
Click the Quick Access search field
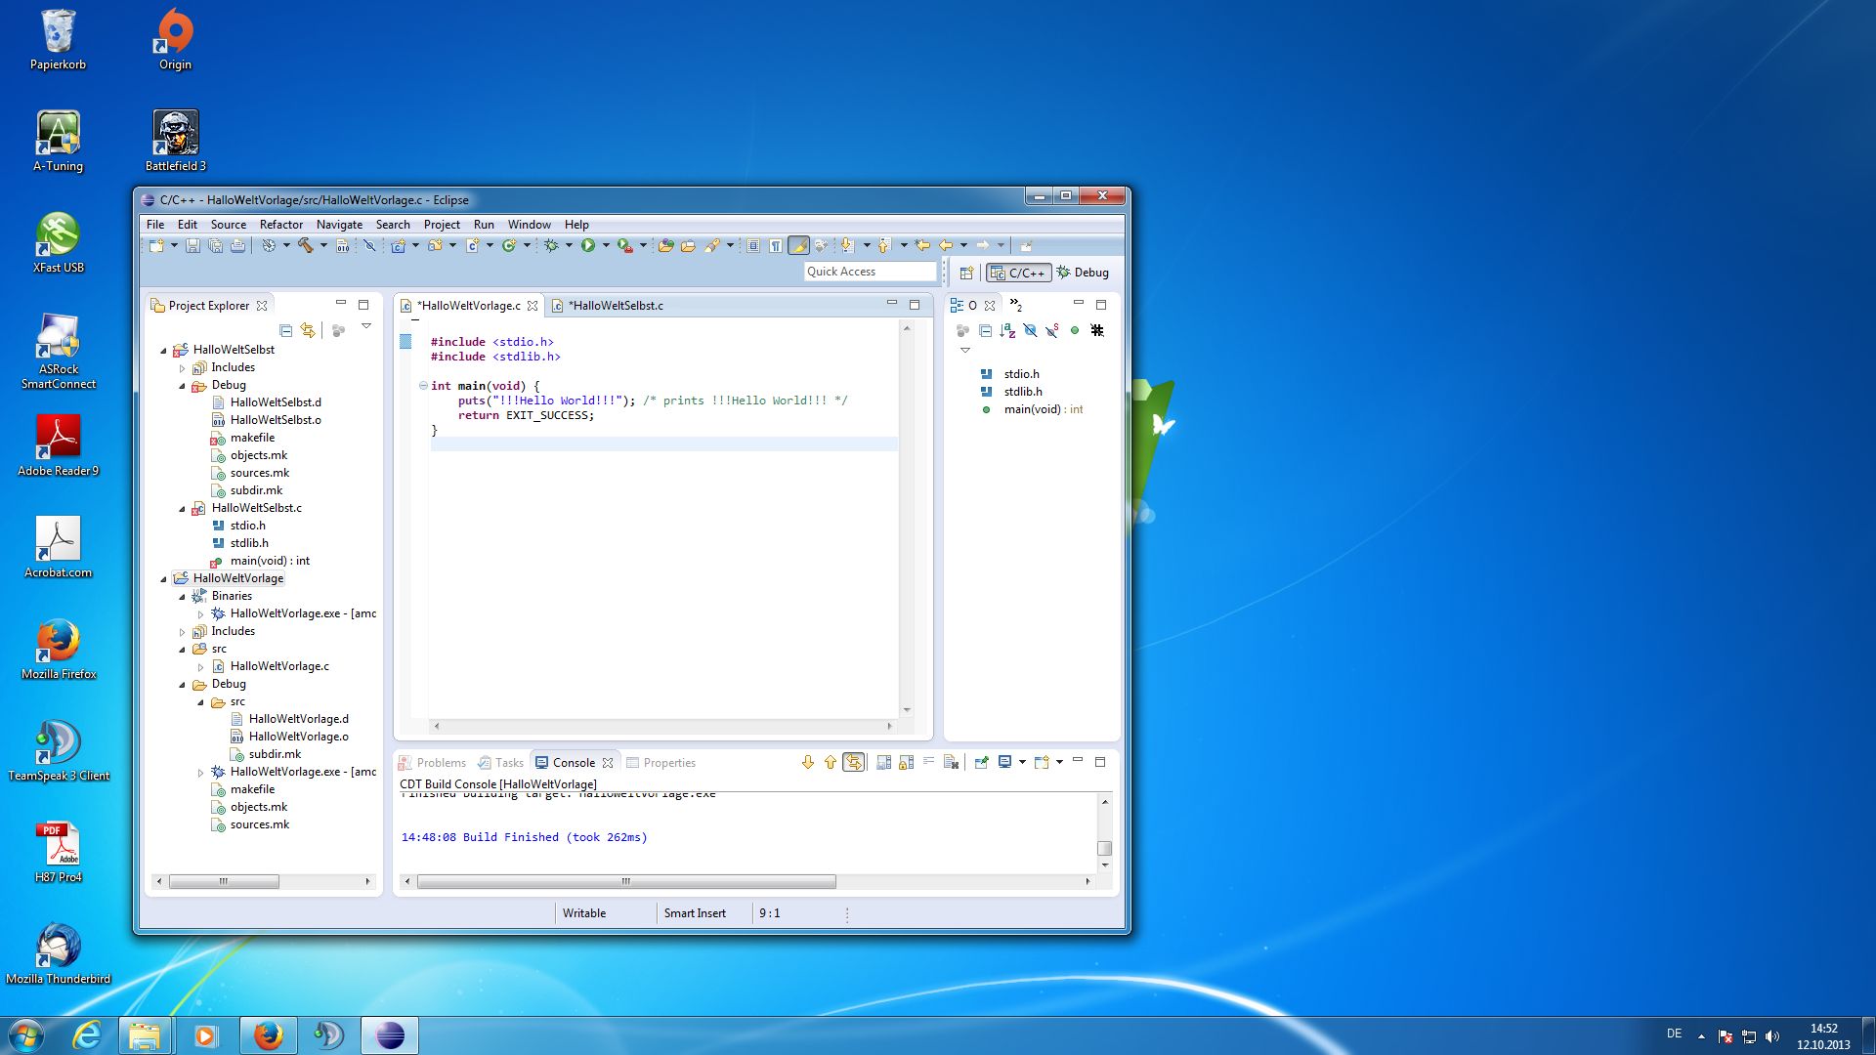(870, 272)
